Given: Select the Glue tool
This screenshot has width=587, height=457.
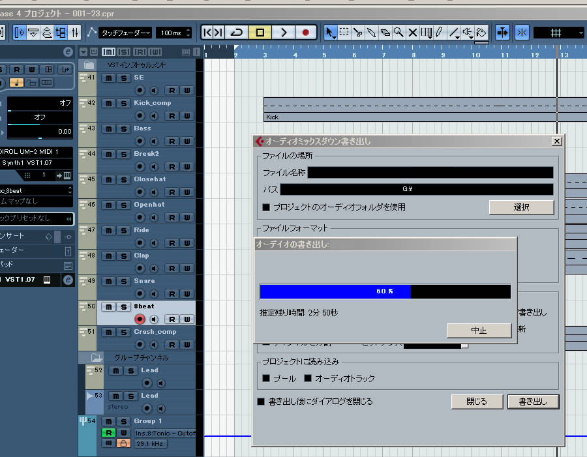Looking at the screenshot, I should [371, 33].
